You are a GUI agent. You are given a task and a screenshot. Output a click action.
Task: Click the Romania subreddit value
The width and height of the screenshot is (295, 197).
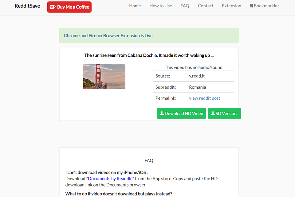click(198, 87)
